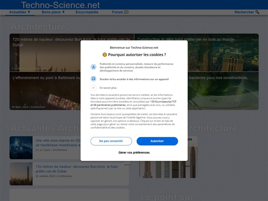Click '28 Mars 2024 | Architecture' text
Screen dimensions: 268x201
coord(28,107)
